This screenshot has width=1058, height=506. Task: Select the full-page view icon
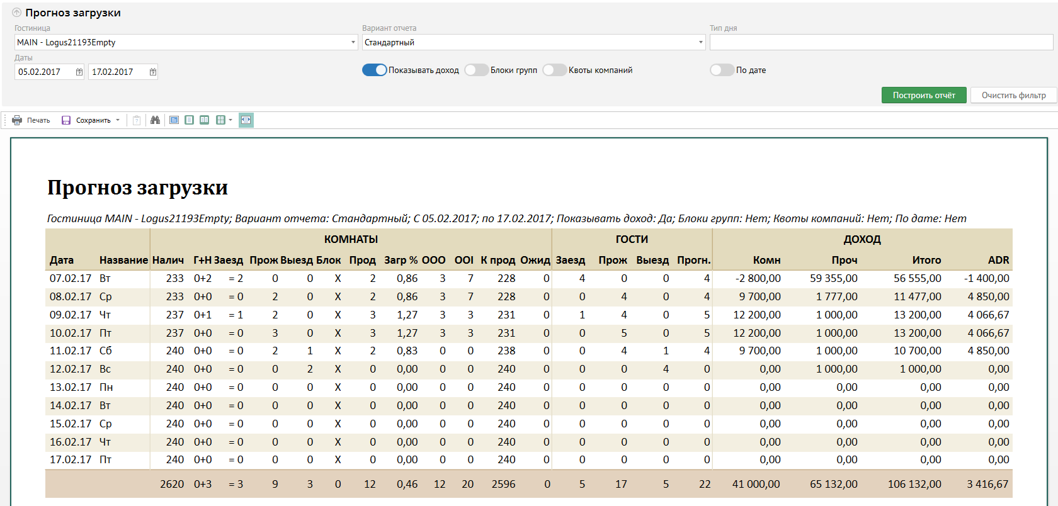174,120
